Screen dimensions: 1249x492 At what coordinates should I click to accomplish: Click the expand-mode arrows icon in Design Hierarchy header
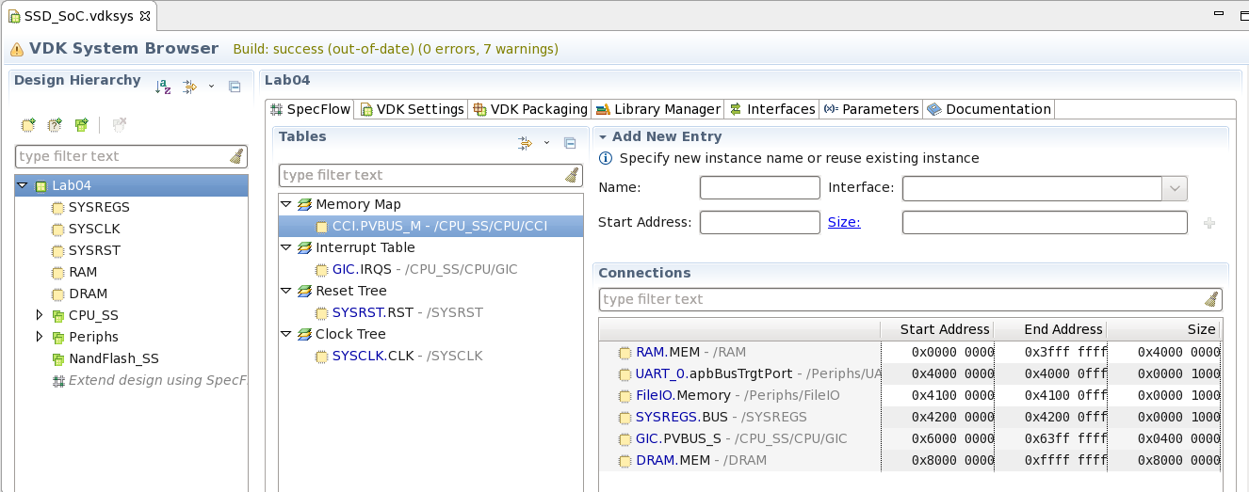(189, 87)
